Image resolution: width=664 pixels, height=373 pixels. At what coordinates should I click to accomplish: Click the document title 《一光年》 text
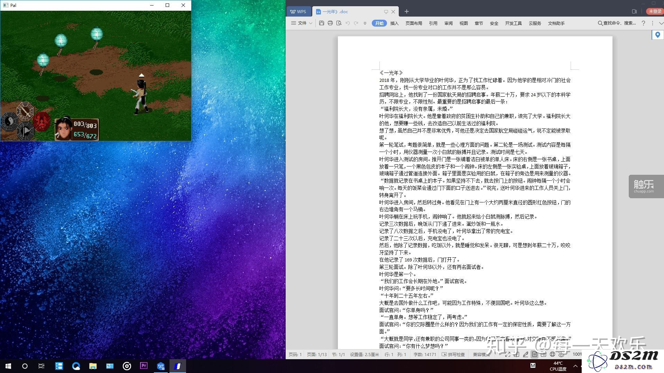pos(391,73)
